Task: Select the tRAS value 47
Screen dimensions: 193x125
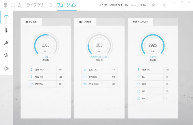Action: click(x=167, y=99)
